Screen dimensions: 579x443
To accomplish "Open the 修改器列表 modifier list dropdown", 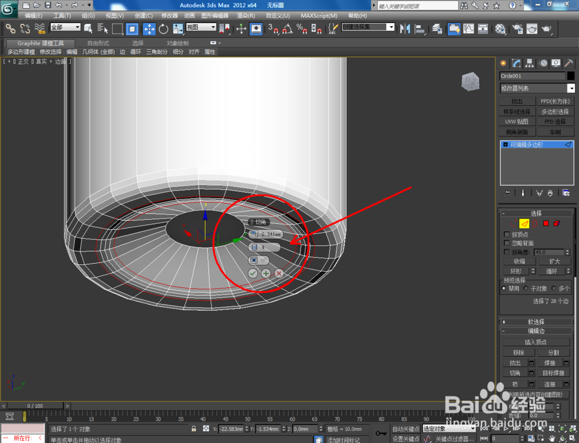I will [537, 88].
